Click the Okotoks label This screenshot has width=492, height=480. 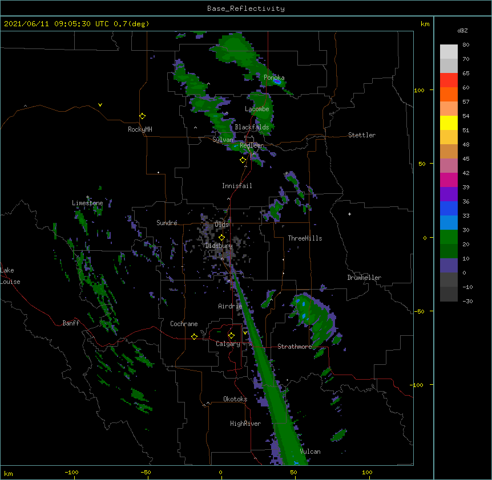(x=235, y=399)
